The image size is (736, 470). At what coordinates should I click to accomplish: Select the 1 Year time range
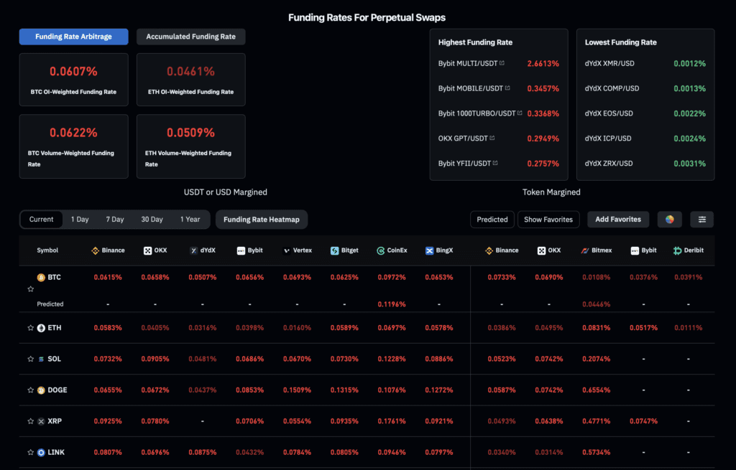pyautogui.click(x=190, y=219)
